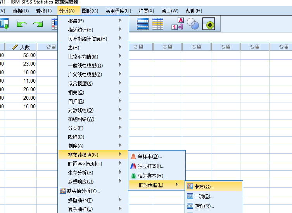Open the 扩展(X) menu
The height and width of the screenshot is (213, 292).
[x=146, y=11]
